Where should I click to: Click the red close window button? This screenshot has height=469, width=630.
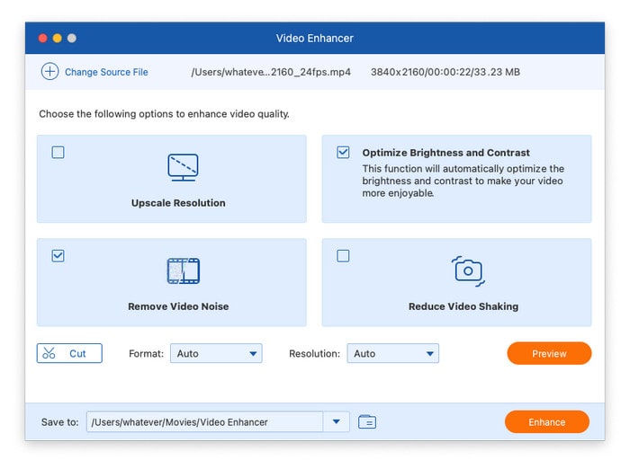click(42, 38)
